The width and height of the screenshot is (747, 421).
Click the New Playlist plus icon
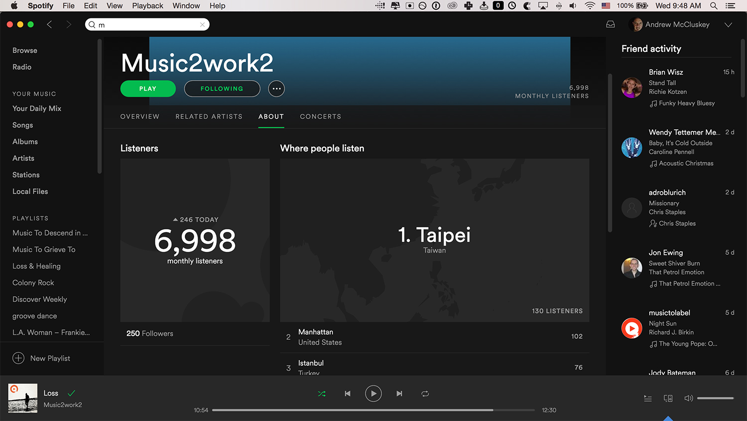tap(18, 358)
